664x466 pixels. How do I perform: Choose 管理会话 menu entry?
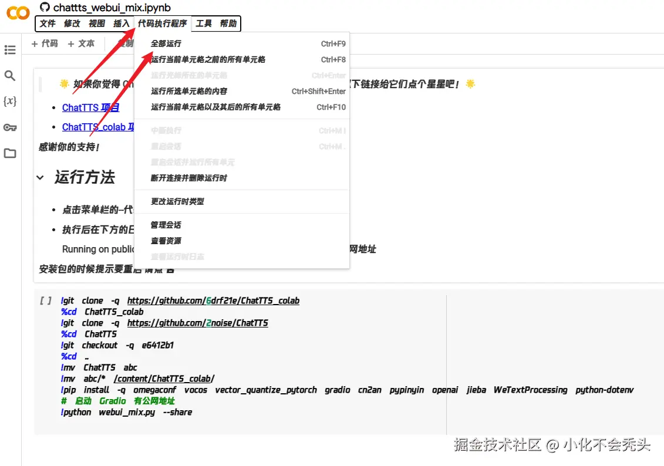242,225
